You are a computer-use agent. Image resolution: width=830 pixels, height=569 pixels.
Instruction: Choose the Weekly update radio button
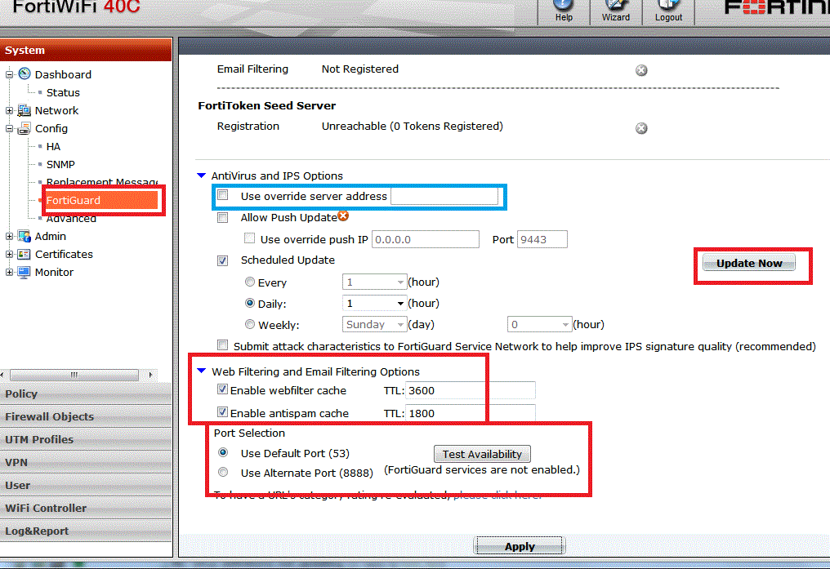pos(250,324)
